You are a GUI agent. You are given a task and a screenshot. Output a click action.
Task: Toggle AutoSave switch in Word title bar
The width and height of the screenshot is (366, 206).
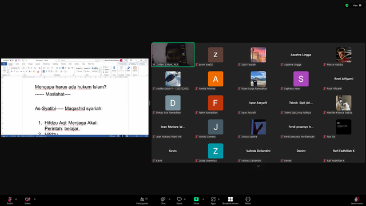pyautogui.click(x=11, y=60)
